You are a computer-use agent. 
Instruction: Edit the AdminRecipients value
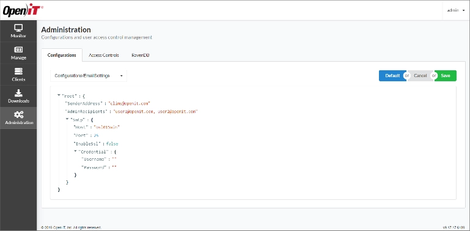[x=155, y=111]
